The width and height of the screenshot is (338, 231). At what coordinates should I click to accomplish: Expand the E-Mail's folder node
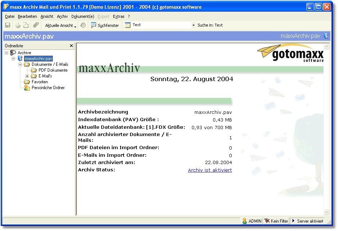point(27,76)
